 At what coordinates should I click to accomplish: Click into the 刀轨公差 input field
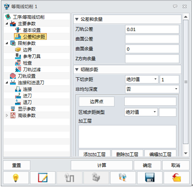coord(152,29)
